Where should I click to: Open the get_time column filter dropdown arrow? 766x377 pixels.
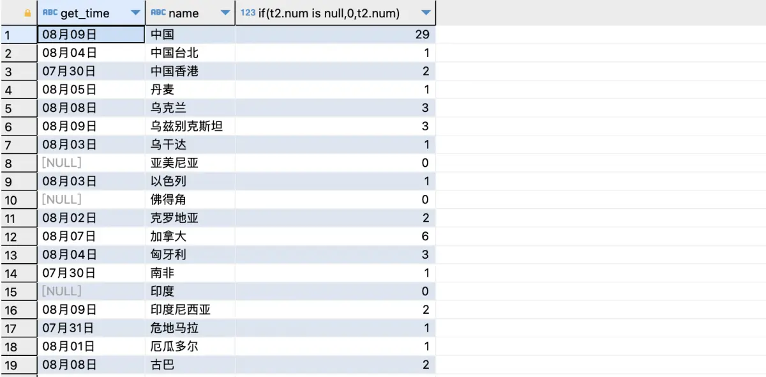[x=135, y=13]
